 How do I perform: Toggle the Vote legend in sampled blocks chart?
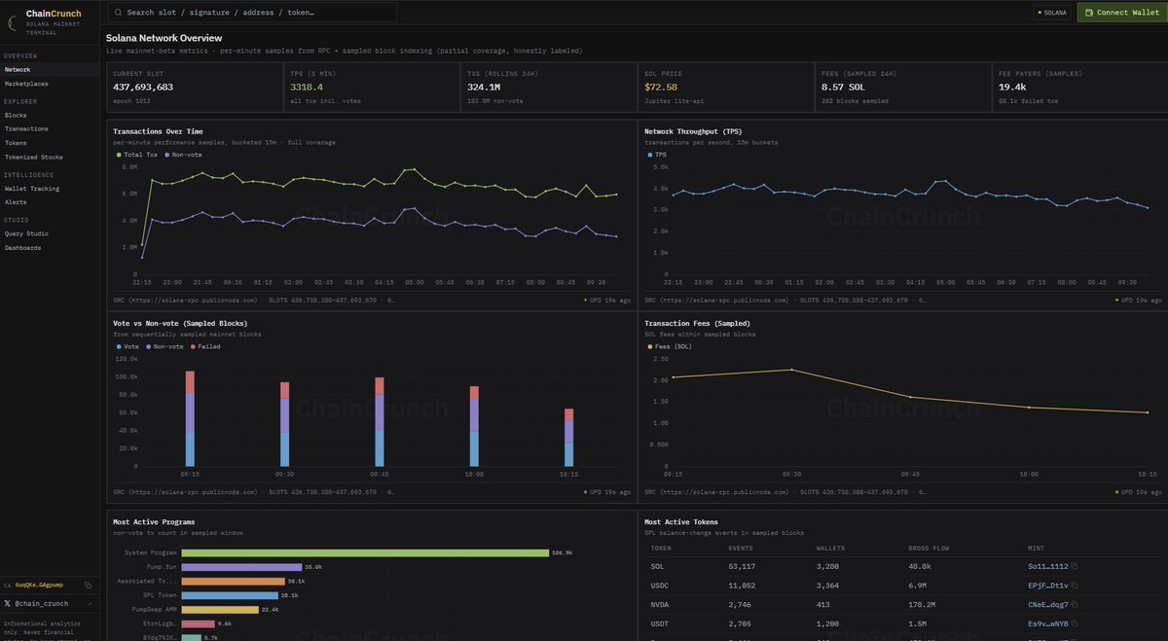128,346
